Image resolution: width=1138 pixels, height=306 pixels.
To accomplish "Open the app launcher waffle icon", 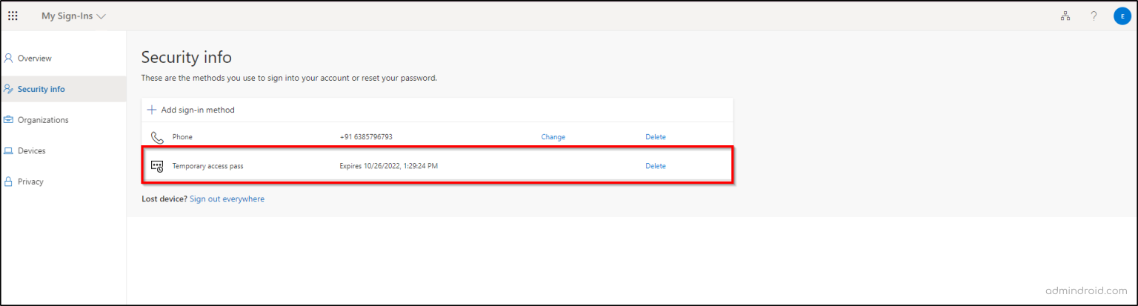I will 13,16.
